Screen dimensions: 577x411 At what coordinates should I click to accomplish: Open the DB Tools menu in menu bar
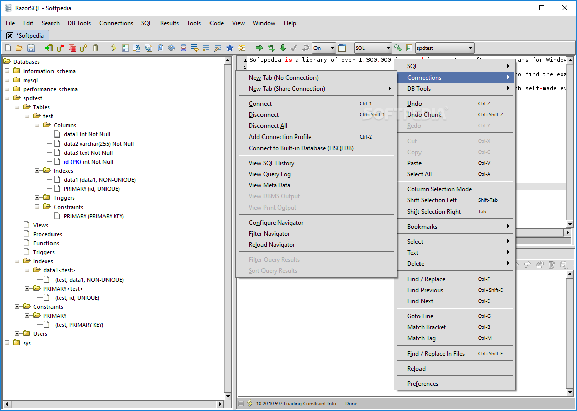(x=79, y=23)
